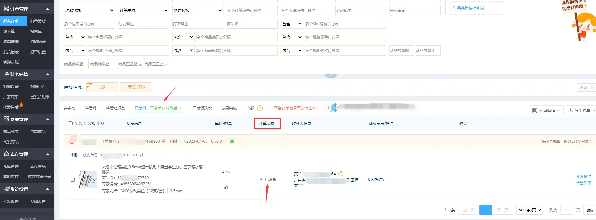
Task: Click 财务结算 yen sidebar icon
Action: click(x=7, y=74)
